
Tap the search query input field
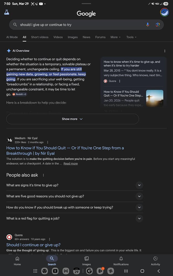(78, 25)
